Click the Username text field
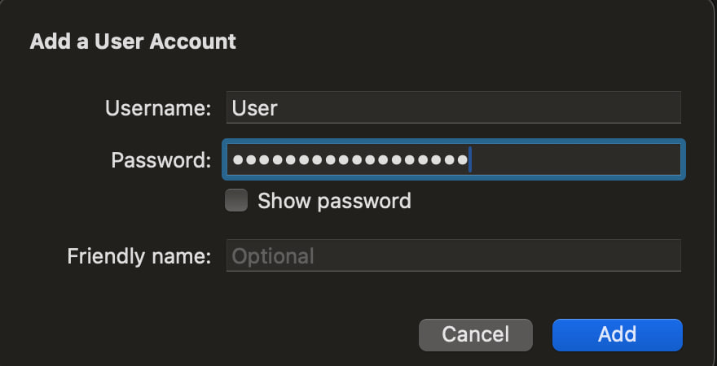The width and height of the screenshot is (717, 366). [453, 107]
